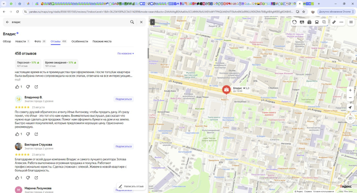The image size is (357, 193).
Task: Share Владимир В.'s review
Action: click(36, 134)
